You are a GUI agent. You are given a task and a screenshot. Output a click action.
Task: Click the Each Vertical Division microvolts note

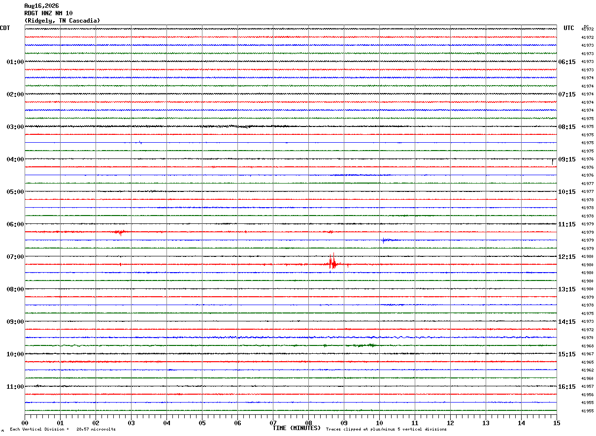pyautogui.click(x=63, y=429)
